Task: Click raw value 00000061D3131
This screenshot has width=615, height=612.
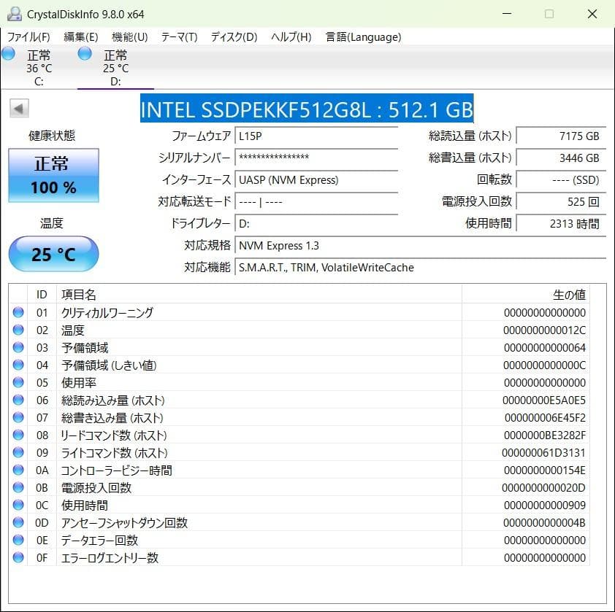Action: 543,452
